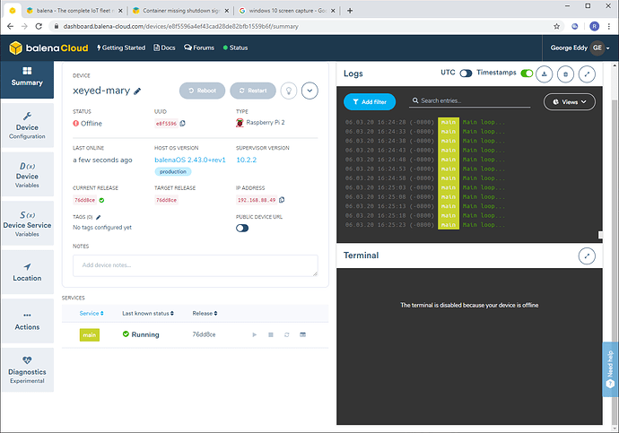The width and height of the screenshot is (619, 433).
Task: Click the Need help side tab
Action: pyautogui.click(x=610, y=369)
